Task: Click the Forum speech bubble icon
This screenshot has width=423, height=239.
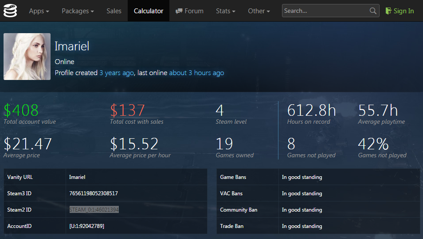Action: point(179,11)
